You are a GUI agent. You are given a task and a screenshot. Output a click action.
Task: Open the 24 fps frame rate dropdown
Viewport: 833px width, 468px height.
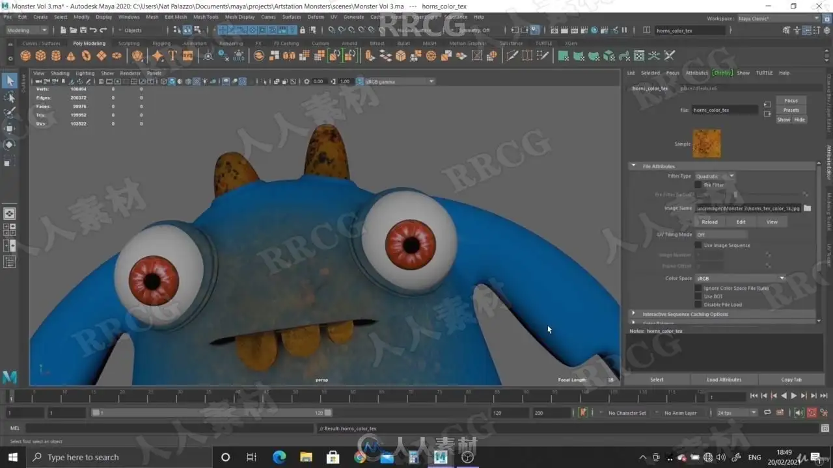click(x=737, y=412)
